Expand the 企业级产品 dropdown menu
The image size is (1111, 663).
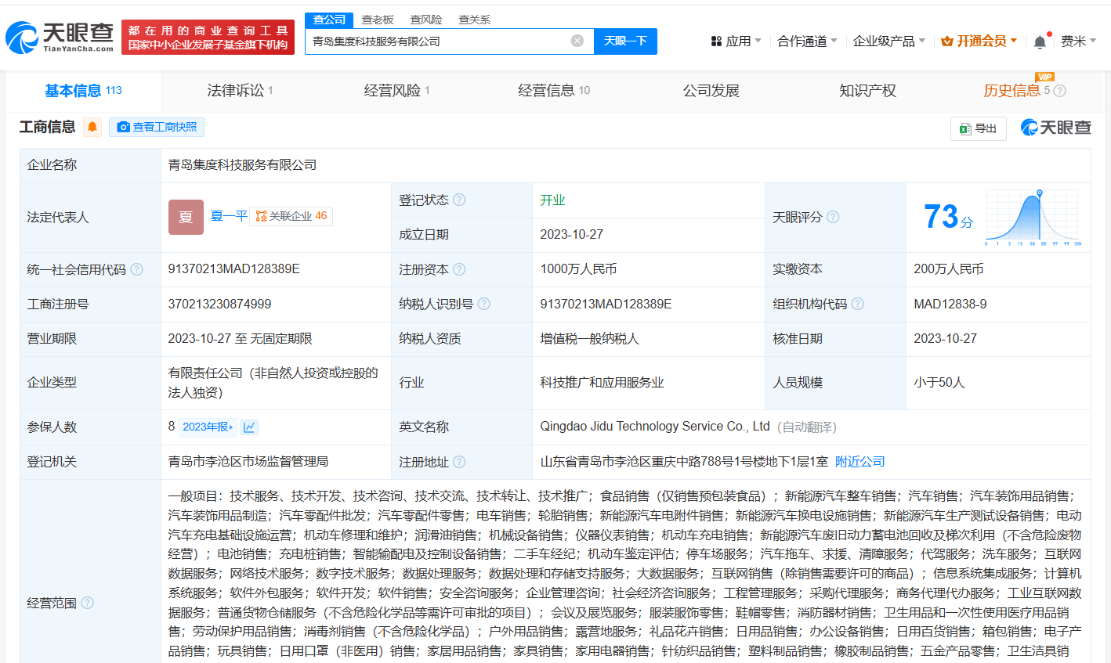pos(889,41)
